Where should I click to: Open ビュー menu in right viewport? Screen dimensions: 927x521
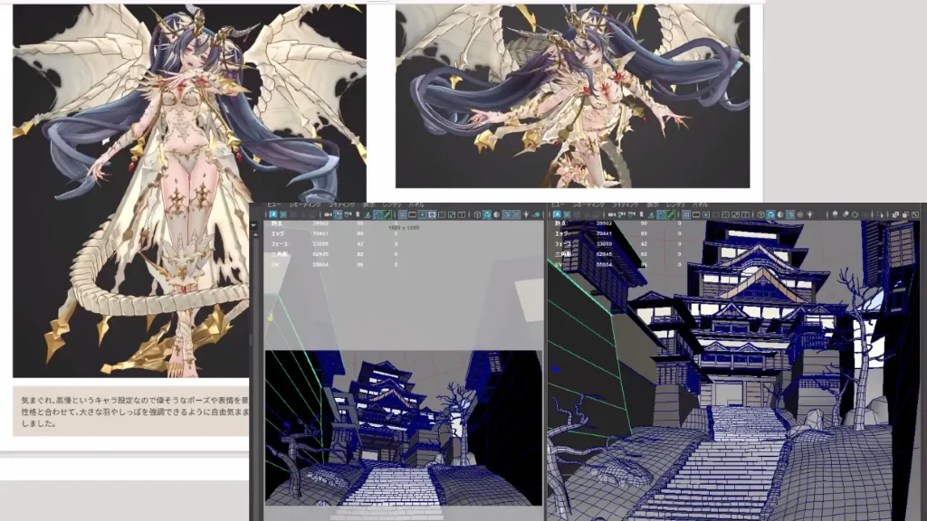click(x=558, y=205)
